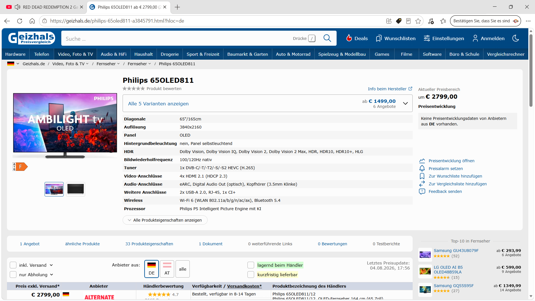
Task: Open Samsung GQ55S95F thumbnail image
Action: coord(425,289)
